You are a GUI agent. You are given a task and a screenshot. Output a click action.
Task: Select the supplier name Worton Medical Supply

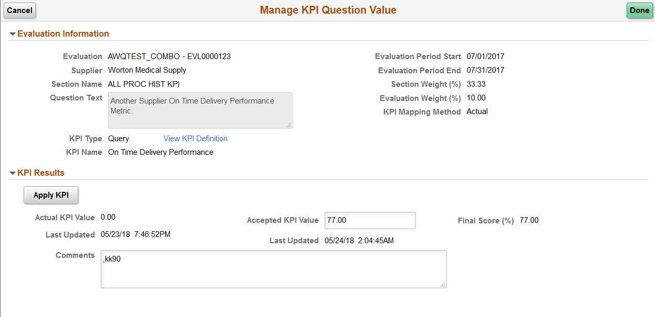[x=147, y=70]
